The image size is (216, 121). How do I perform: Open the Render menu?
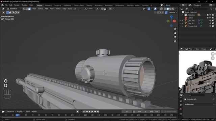pos(17,5)
